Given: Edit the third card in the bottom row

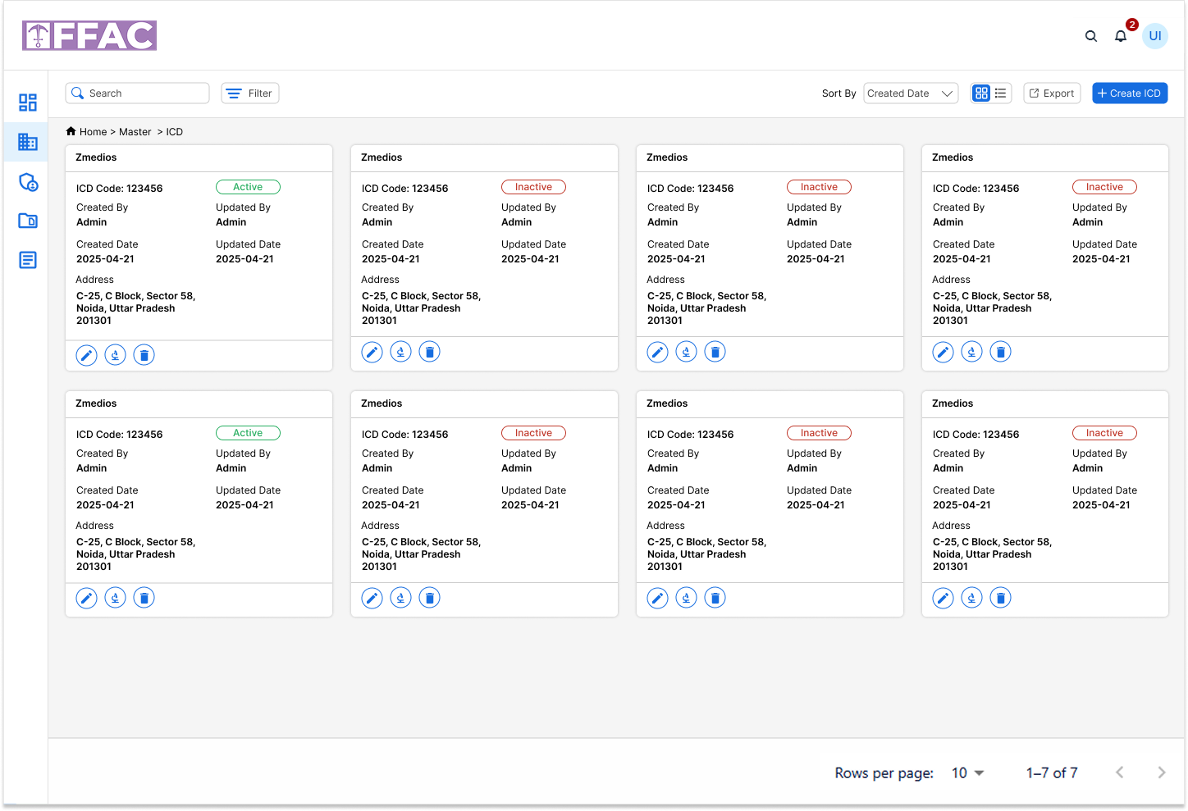Looking at the screenshot, I should tap(658, 598).
